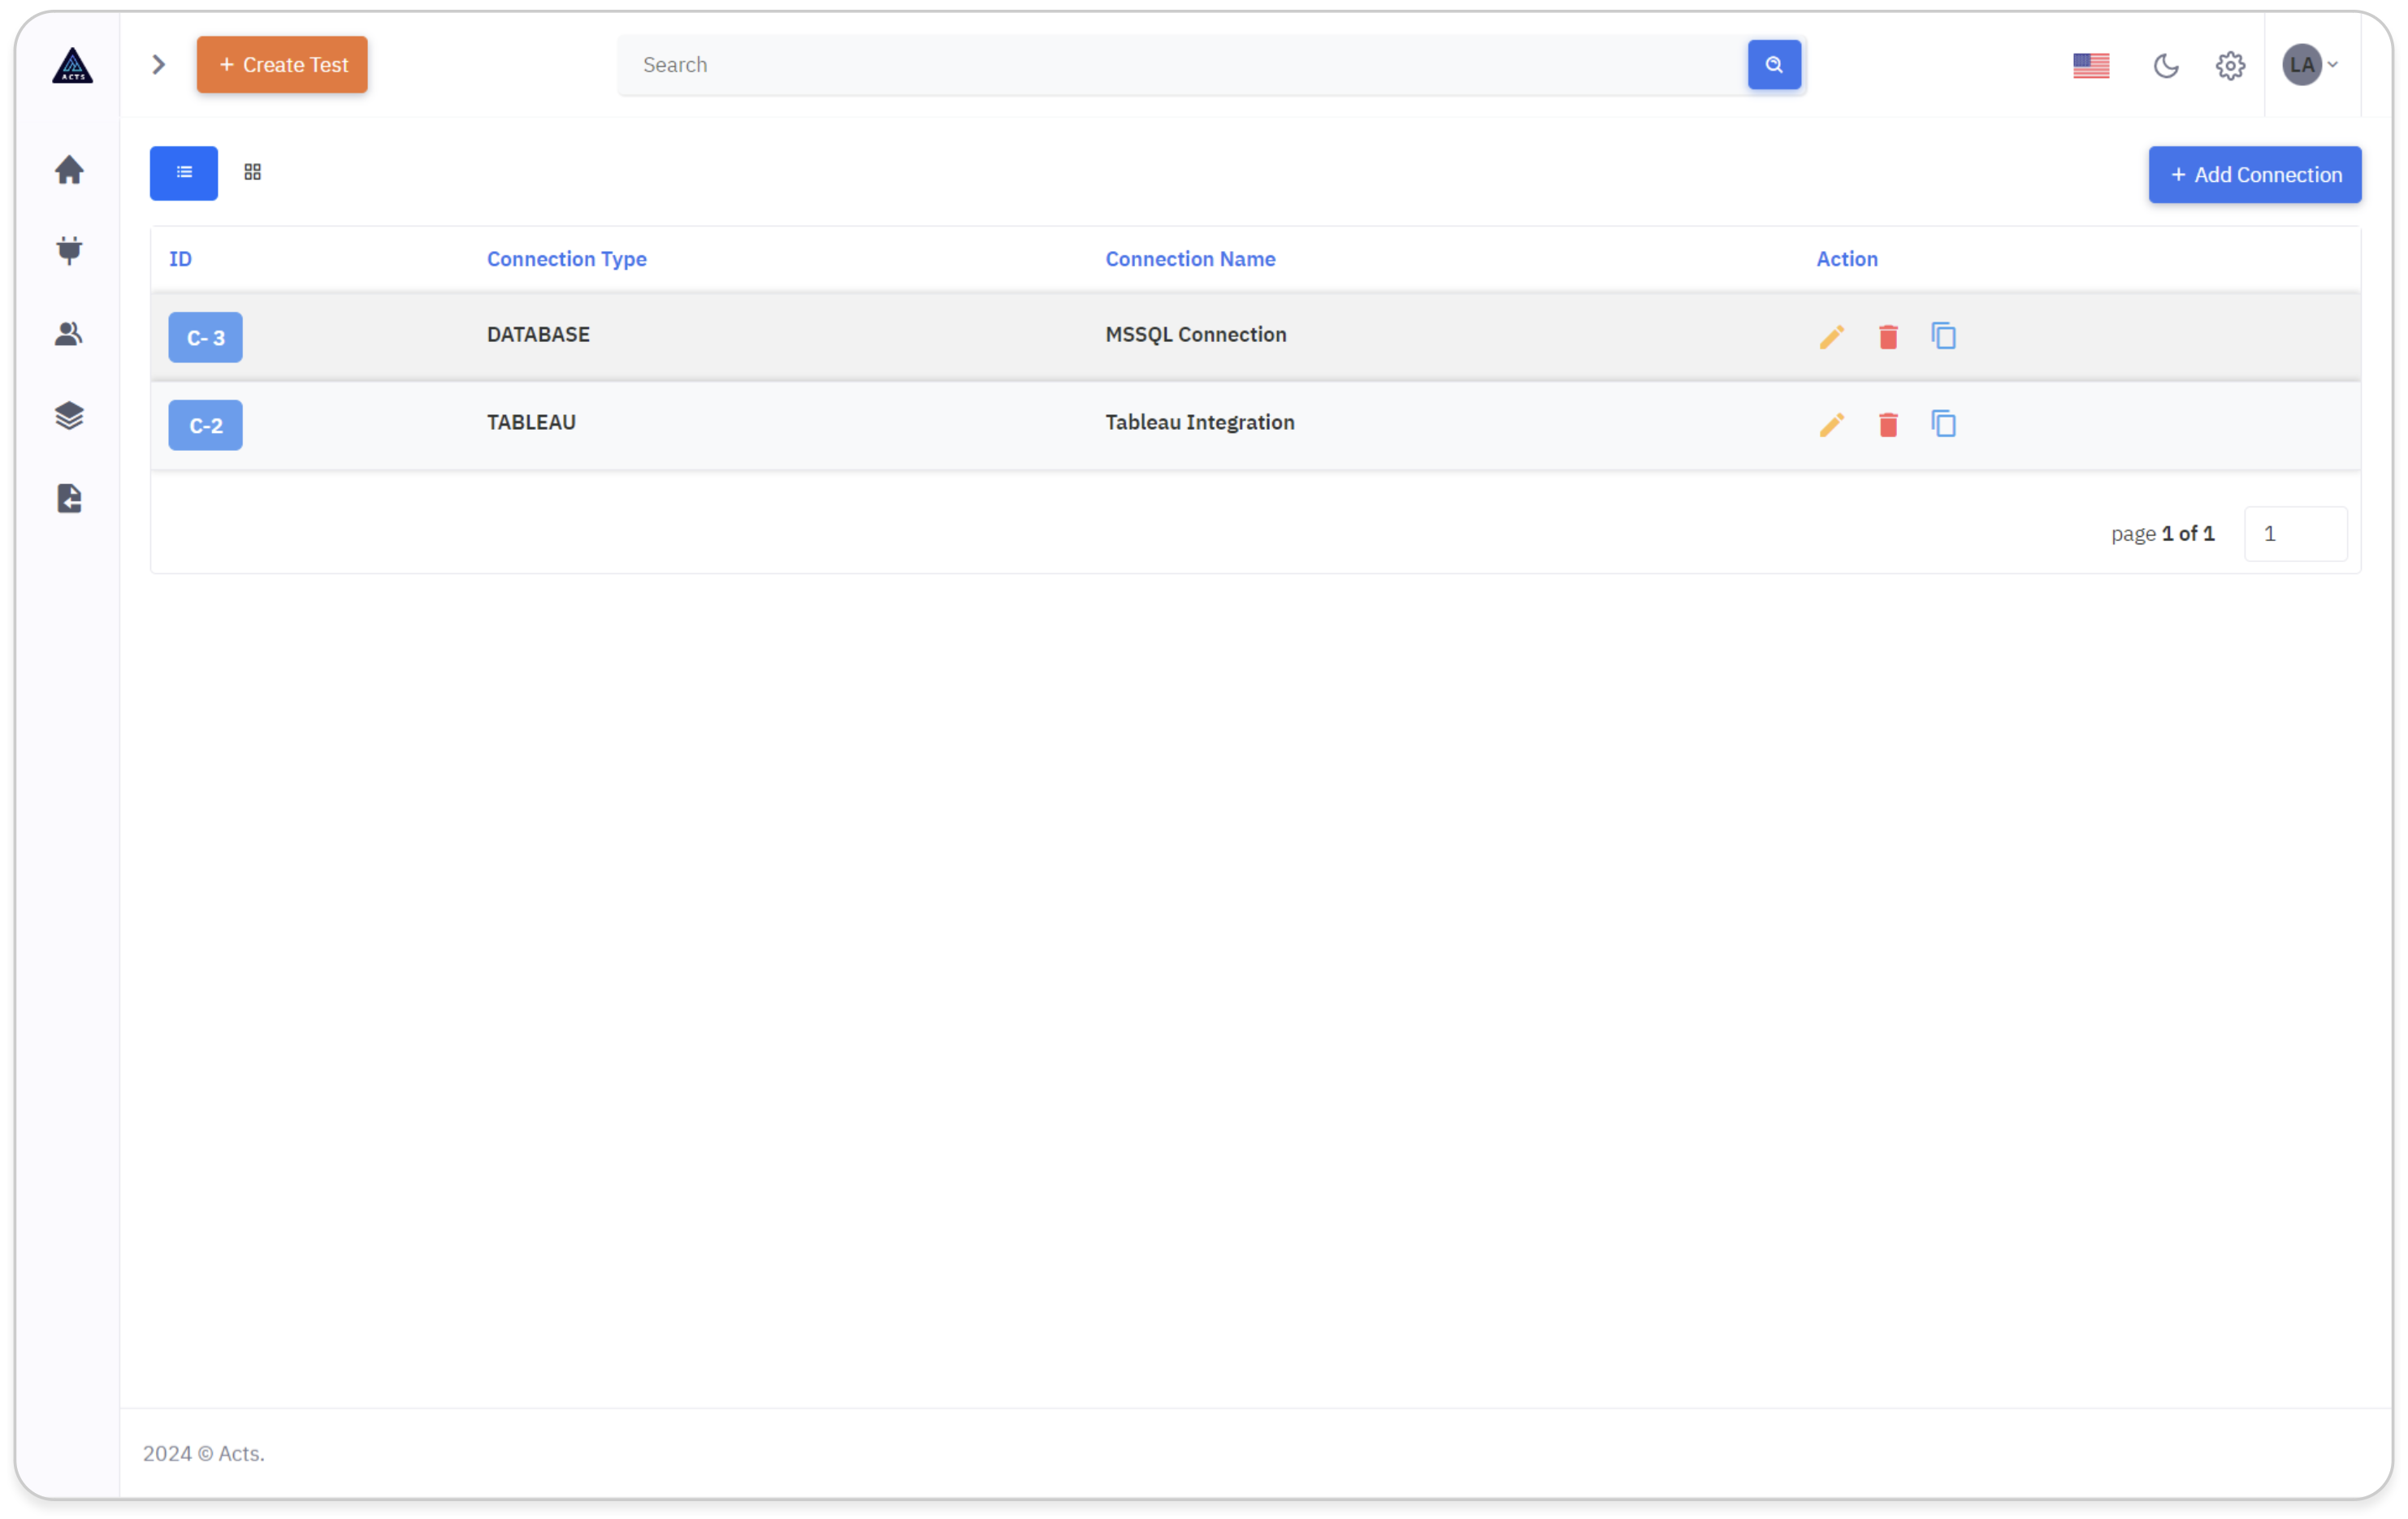Toggle dark mode with the moon icon
The image size is (2408, 1519).
2165,66
